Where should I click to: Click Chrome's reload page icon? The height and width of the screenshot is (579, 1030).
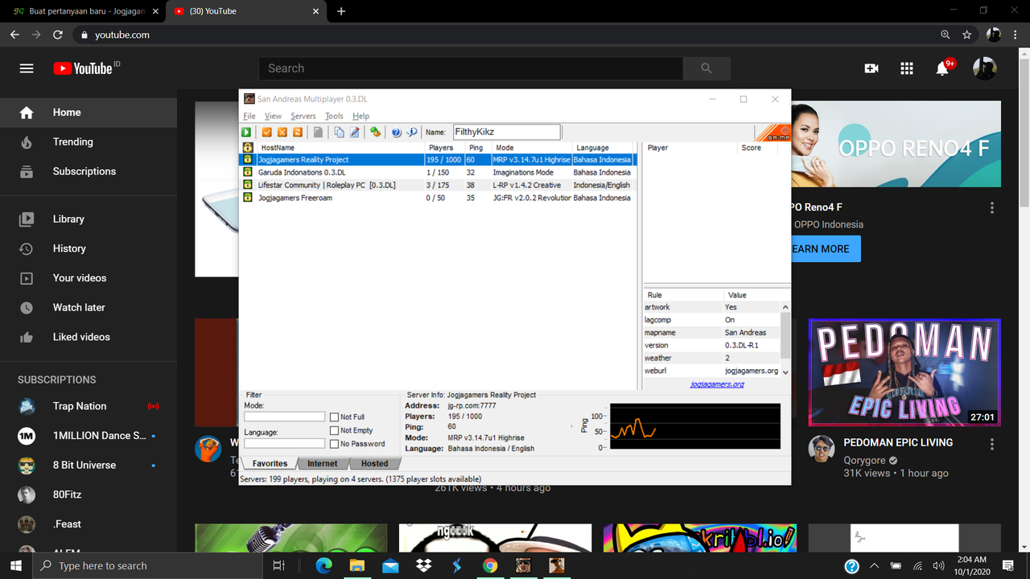click(x=57, y=35)
